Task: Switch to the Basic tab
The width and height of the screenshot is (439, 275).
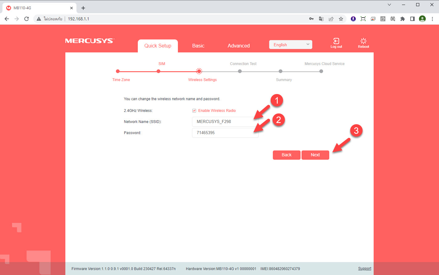Action: [198, 46]
